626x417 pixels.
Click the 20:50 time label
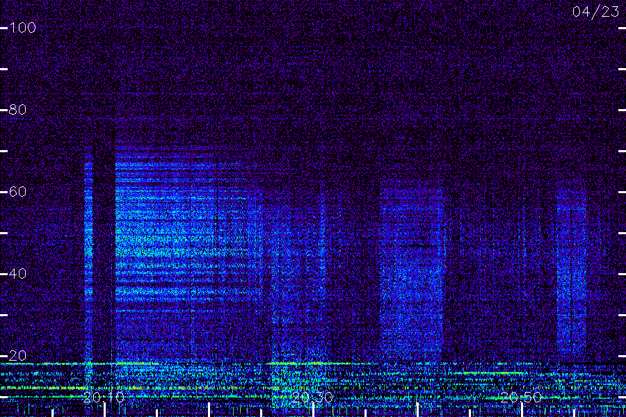522,397
